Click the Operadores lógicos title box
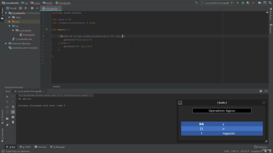 pos(222,110)
